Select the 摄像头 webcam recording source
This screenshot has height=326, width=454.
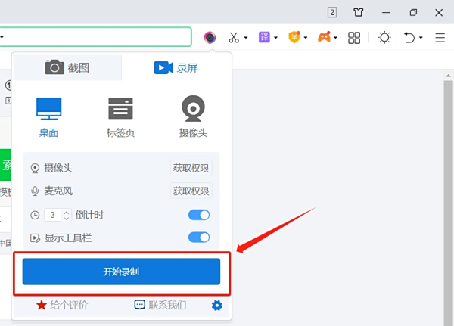[193, 116]
